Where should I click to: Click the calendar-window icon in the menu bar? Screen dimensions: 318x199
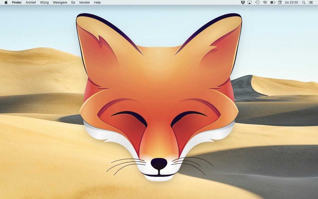tap(280, 2)
